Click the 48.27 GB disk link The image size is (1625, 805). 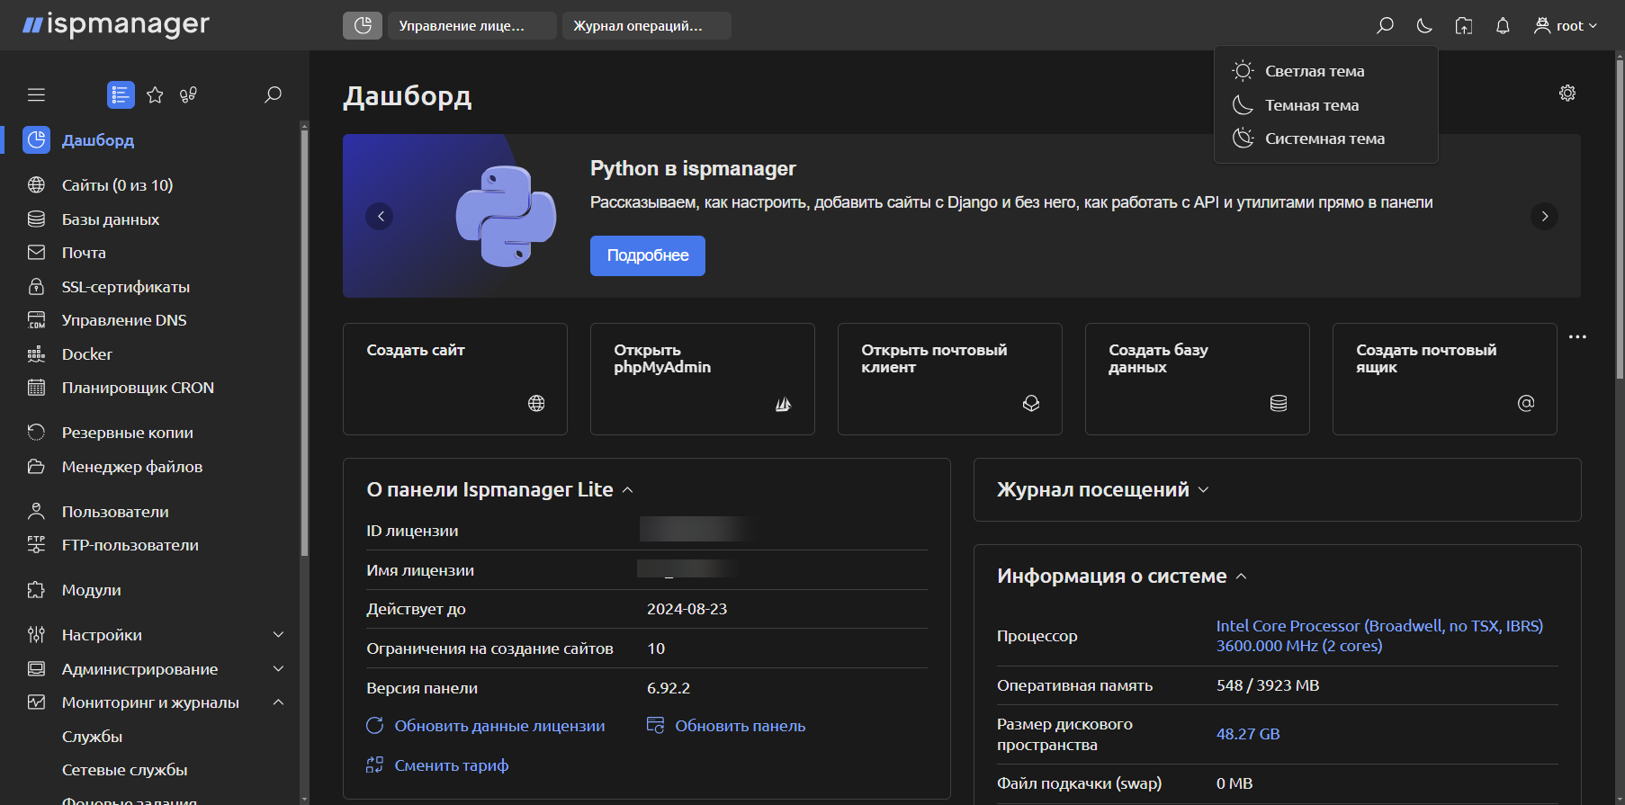(1248, 734)
